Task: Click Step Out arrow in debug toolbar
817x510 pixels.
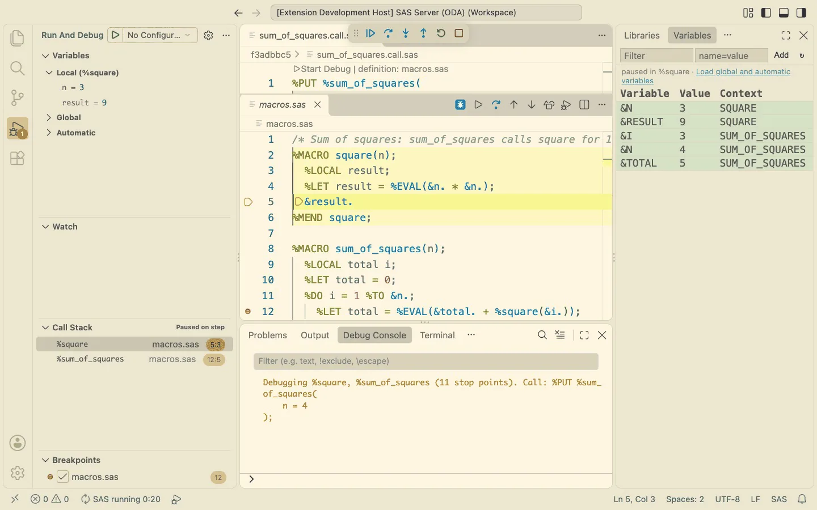Action: click(x=423, y=33)
